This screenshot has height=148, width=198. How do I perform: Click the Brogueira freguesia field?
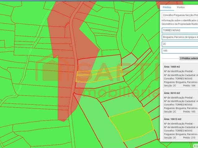179,37
